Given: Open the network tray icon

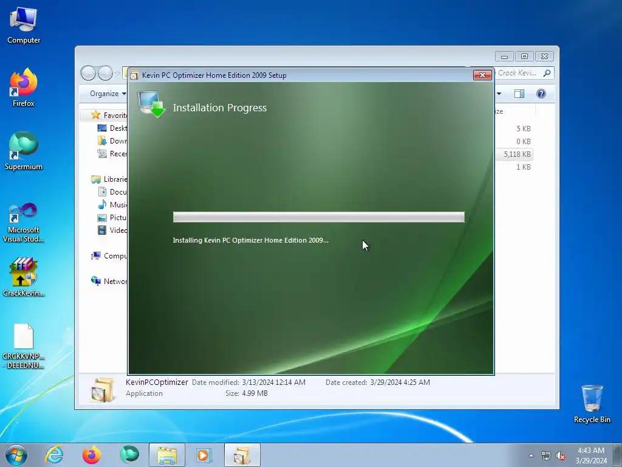Looking at the screenshot, I should (x=546, y=456).
